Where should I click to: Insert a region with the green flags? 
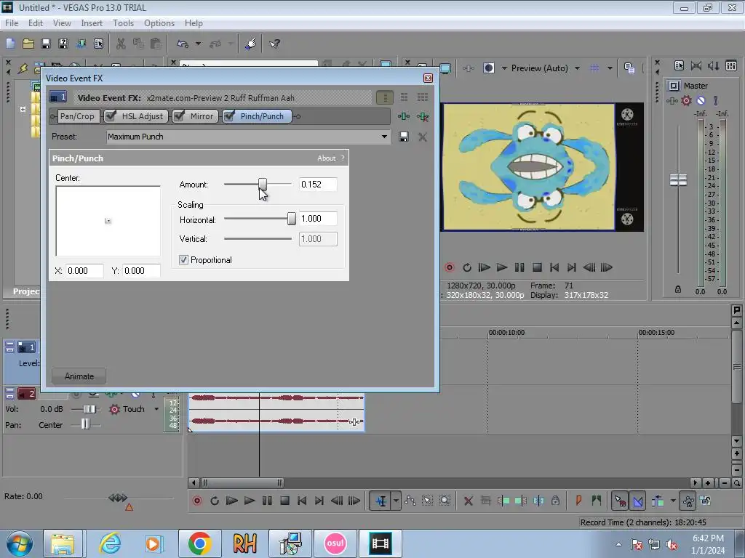pos(596,500)
